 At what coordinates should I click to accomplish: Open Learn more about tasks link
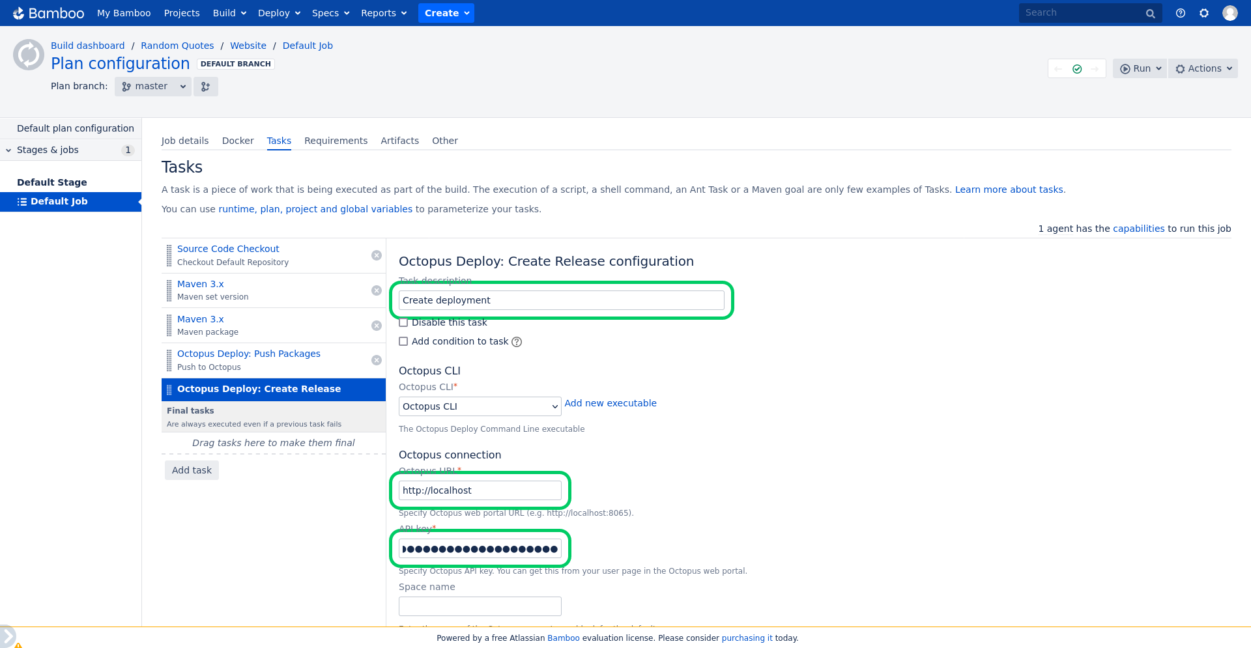point(1009,190)
